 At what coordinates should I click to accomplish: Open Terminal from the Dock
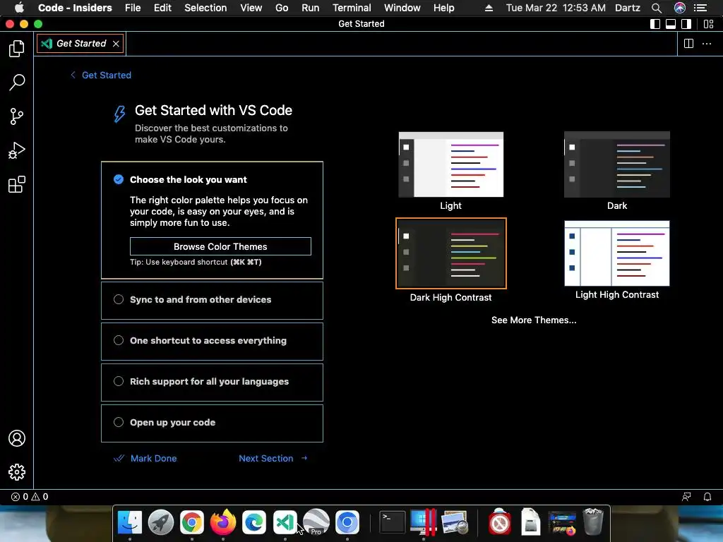coord(393,522)
